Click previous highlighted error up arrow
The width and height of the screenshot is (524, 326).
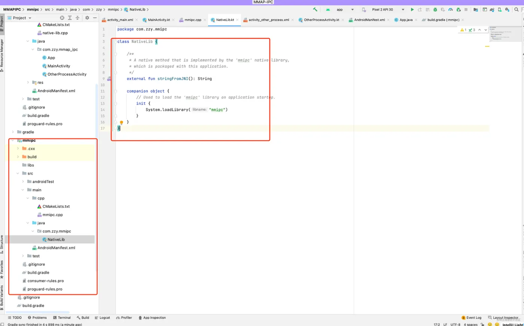tap(479, 30)
